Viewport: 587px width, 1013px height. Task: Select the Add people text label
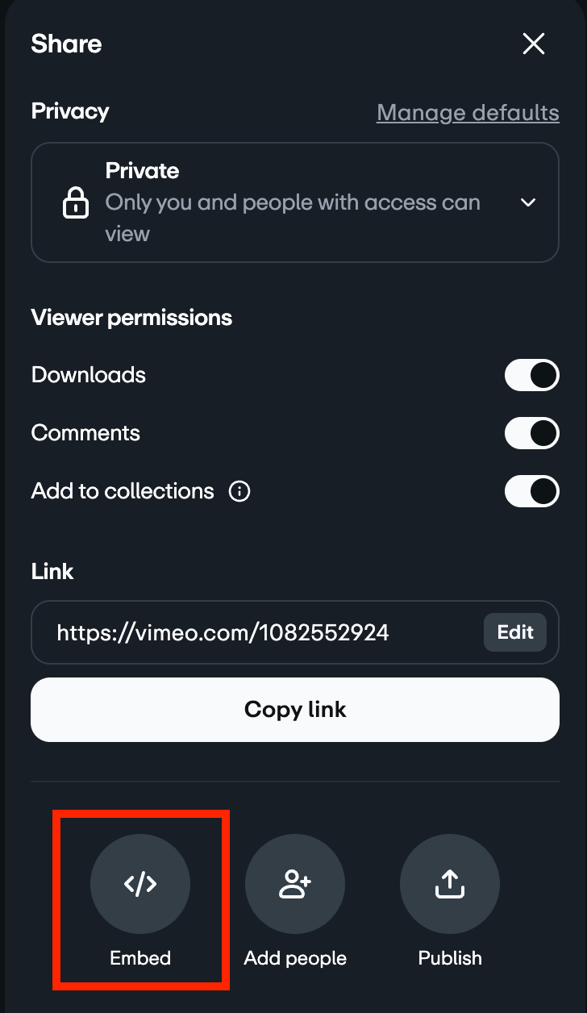point(295,958)
